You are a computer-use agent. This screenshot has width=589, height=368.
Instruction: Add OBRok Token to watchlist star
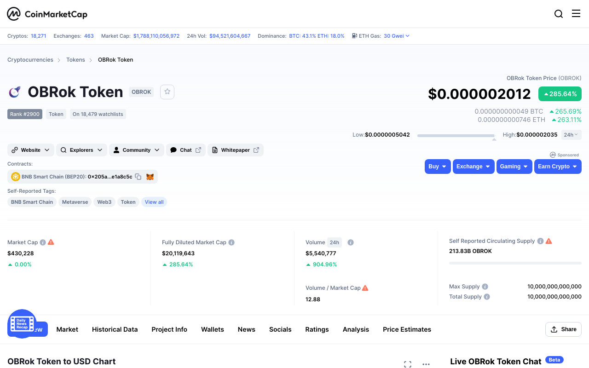(x=167, y=92)
